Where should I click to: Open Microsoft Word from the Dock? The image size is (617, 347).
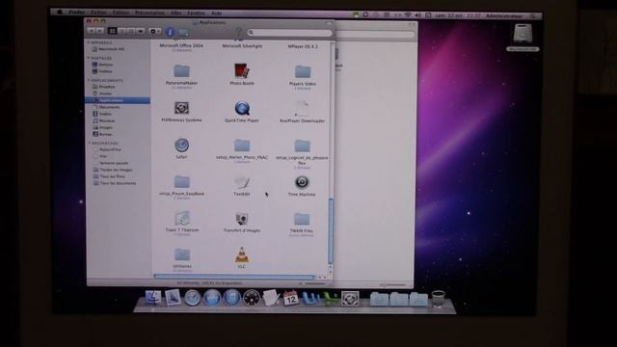(310, 298)
